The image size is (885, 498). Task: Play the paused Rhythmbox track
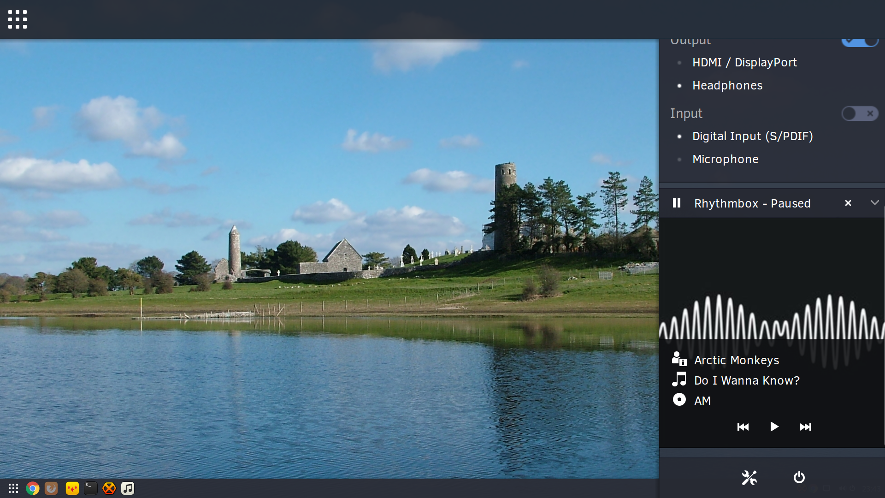(x=774, y=427)
